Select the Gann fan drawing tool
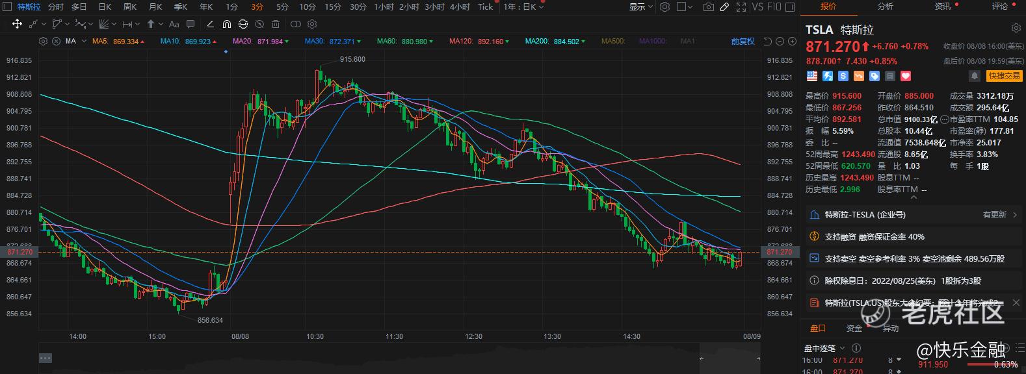The image size is (1026, 374). [x=103, y=24]
